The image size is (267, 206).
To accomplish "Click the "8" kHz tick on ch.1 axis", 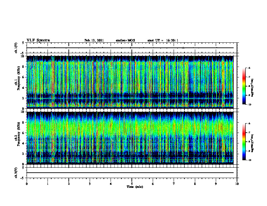I will click(23, 67).
